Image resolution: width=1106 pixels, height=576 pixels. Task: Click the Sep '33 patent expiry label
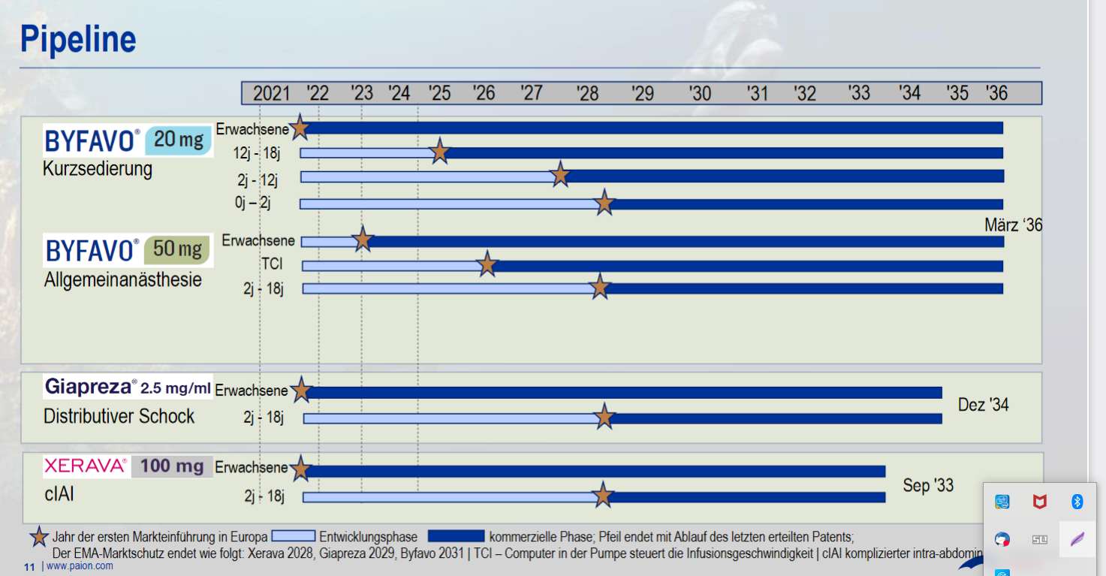[928, 486]
